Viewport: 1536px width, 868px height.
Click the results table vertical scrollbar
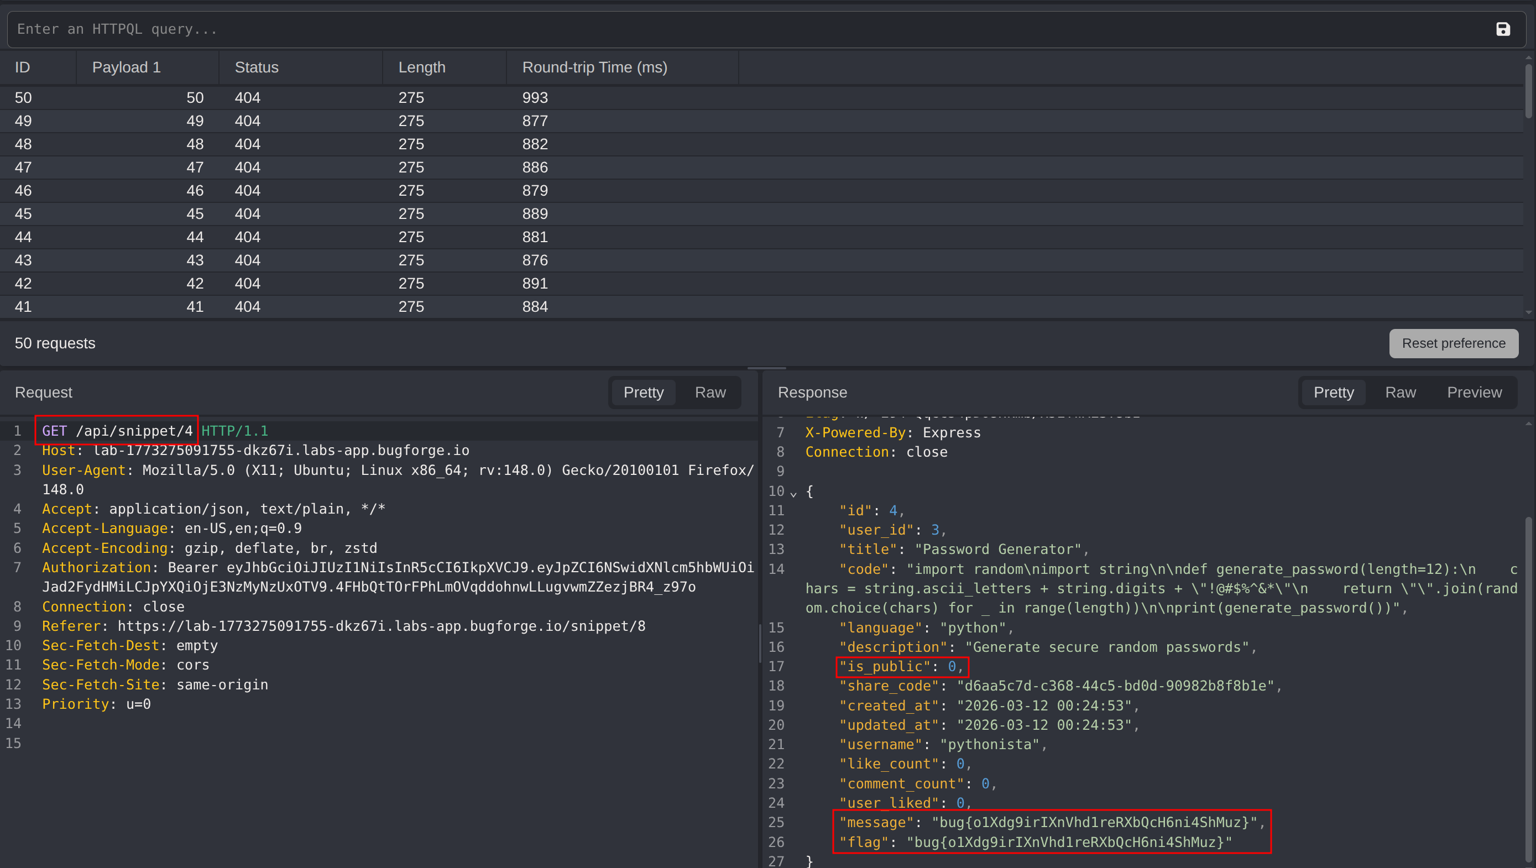pyautogui.click(x=1528, y=92)
